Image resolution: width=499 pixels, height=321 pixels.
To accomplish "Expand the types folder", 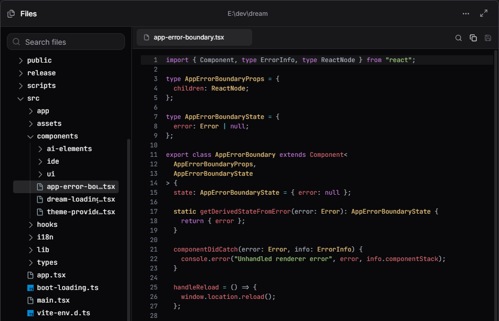I will (x=30, y=263).
